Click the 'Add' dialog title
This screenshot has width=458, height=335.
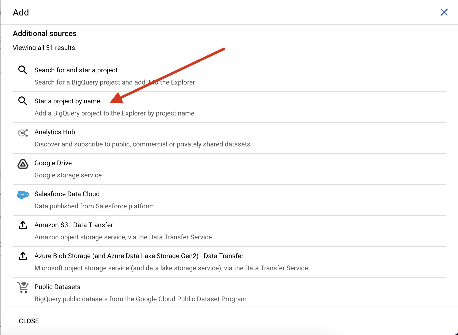tap(21, 12)
